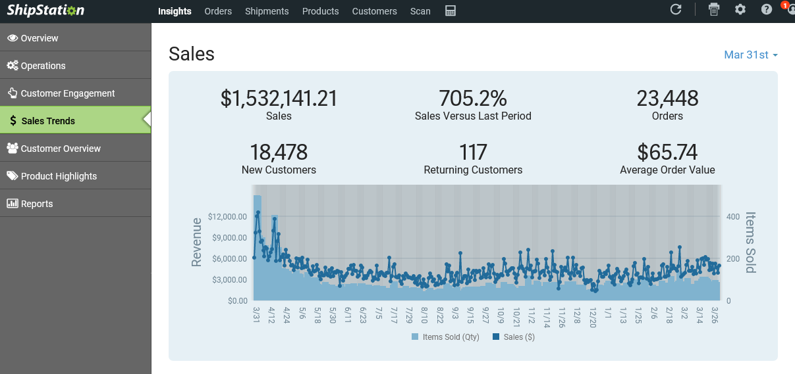This screenshot has height=374, width=795.
Task: Expand the Mar 31st date dropdown
Action: 751,55
